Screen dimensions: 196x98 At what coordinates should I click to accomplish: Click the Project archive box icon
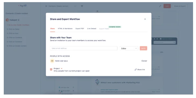(51, 69)
